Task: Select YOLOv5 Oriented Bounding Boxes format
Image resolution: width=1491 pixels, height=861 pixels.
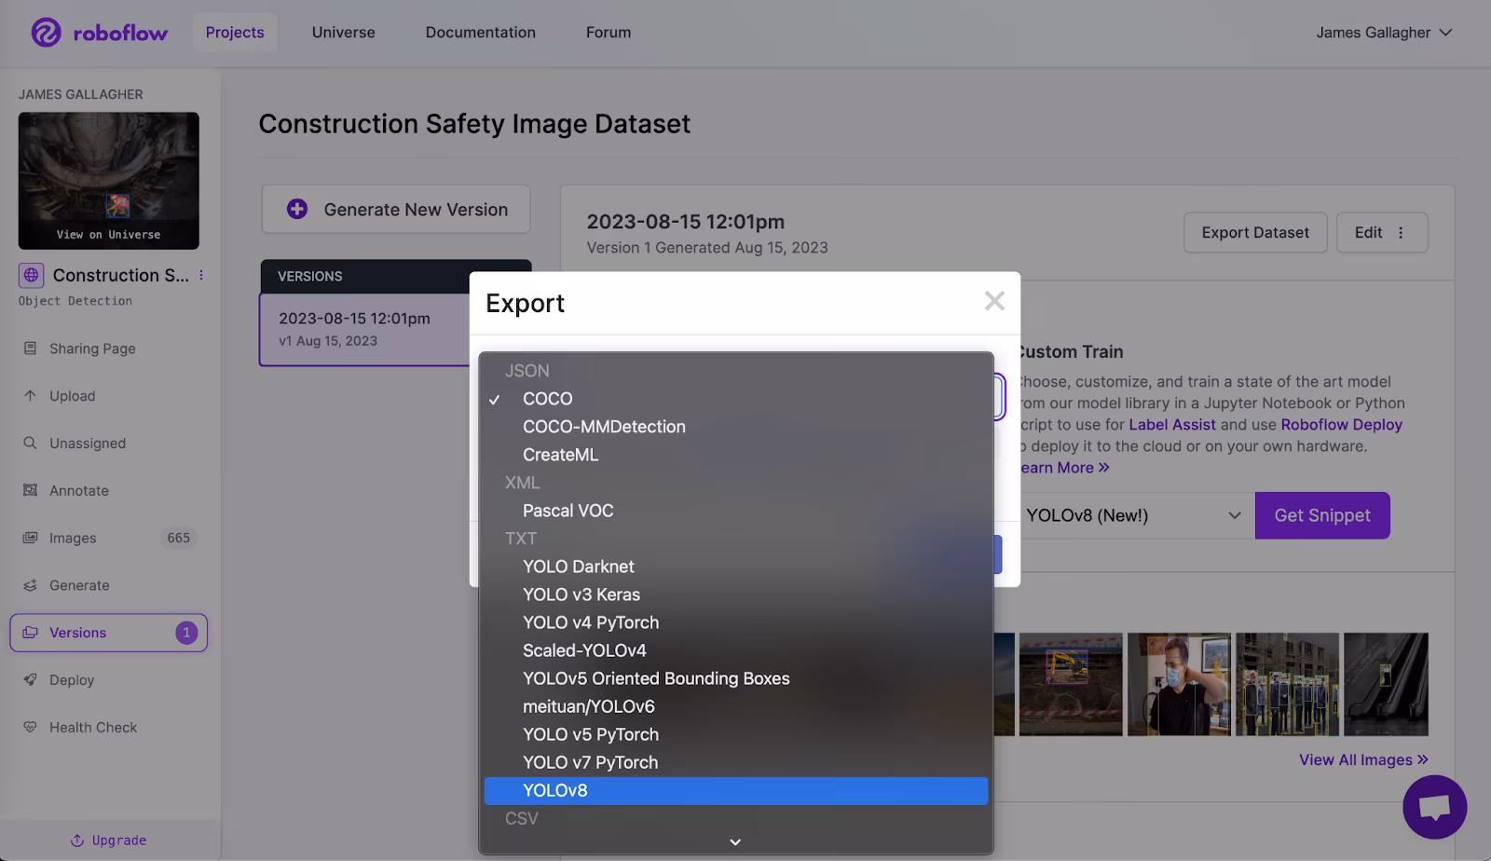Action: 736,678
